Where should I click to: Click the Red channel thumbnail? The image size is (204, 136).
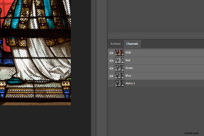pos(119,61)
